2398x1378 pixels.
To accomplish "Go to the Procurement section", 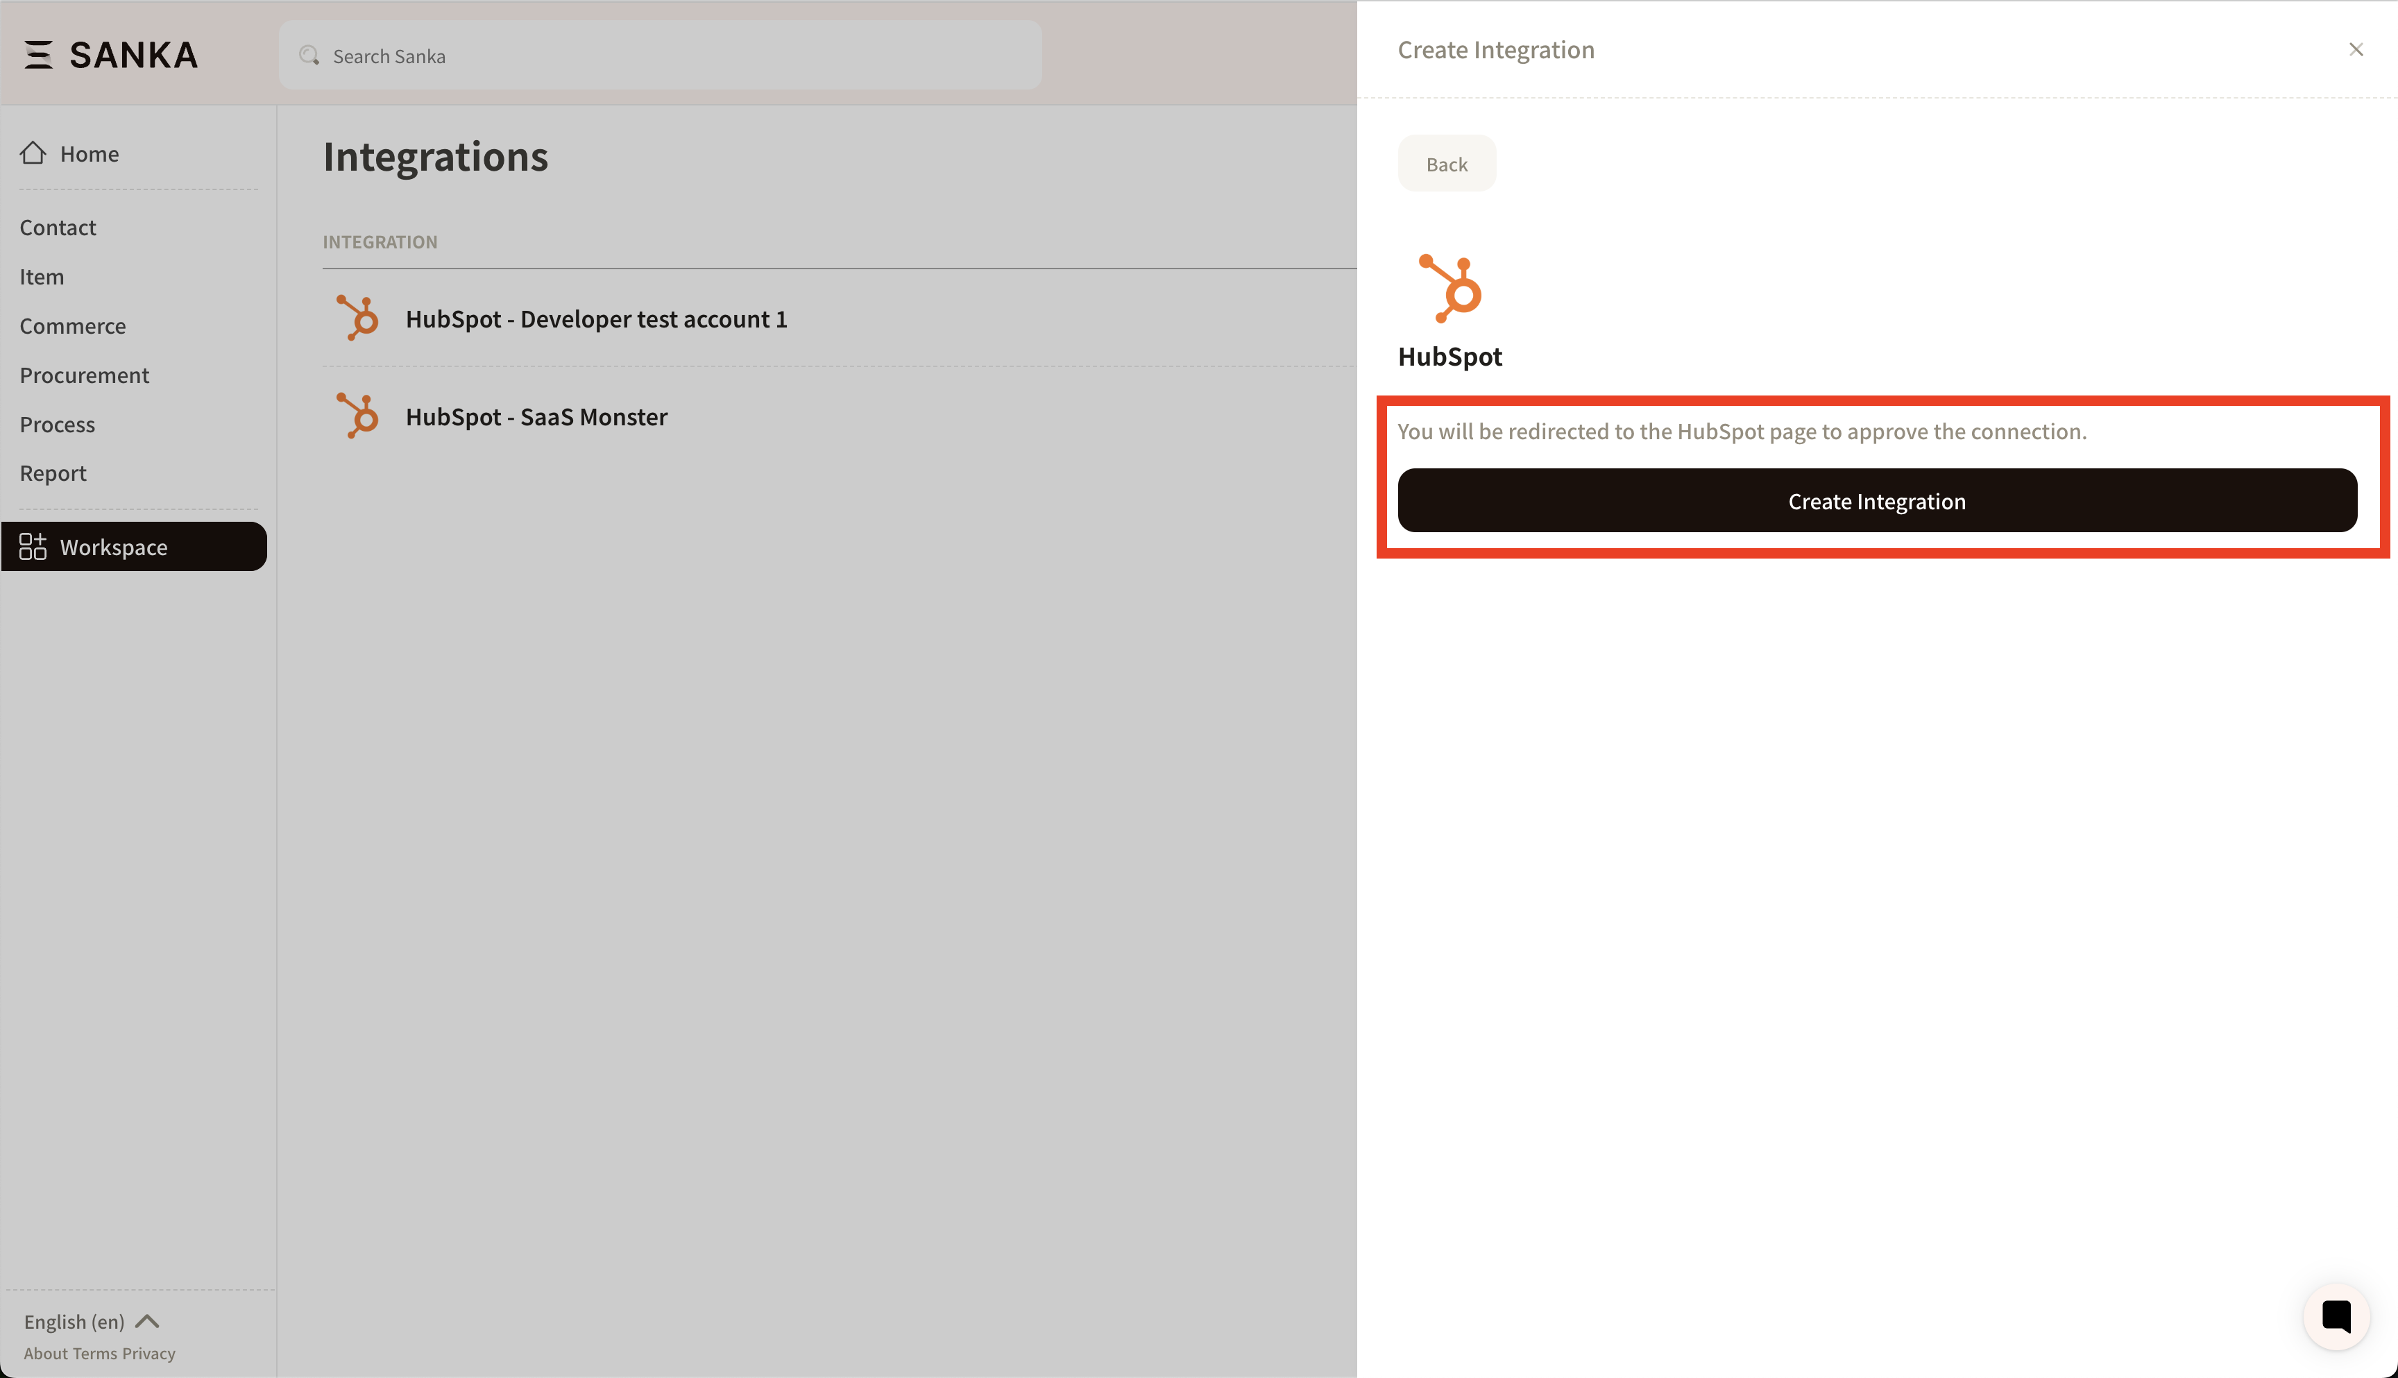I will tap(84, 376).
